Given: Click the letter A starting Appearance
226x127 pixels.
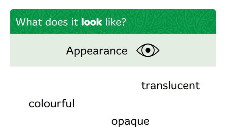Looking at the screenshot, I should coord(70,51).
